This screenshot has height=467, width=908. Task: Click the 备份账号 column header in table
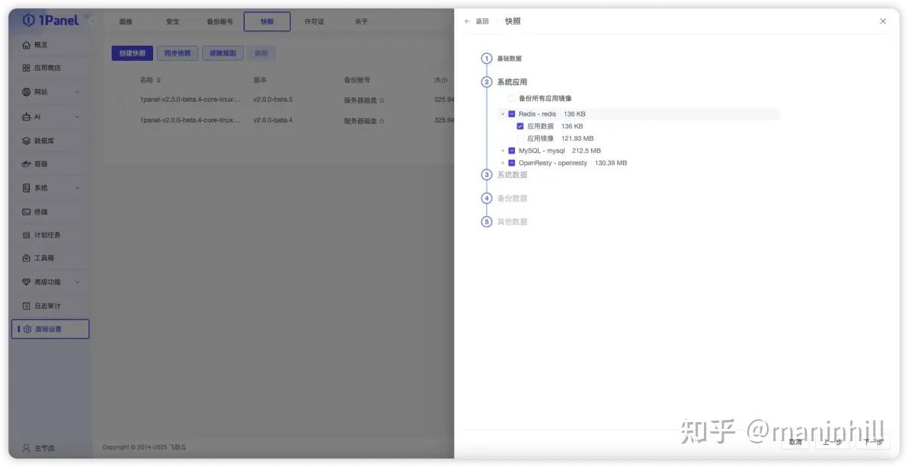click(x=356, y=81)
